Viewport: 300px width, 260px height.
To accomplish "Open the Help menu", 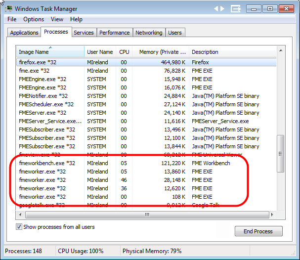I will [x=76, y=19].
